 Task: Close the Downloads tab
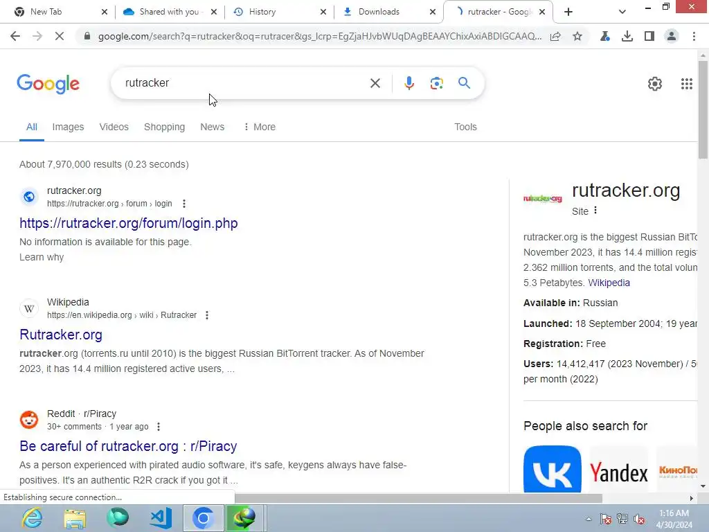pos(432,12)
